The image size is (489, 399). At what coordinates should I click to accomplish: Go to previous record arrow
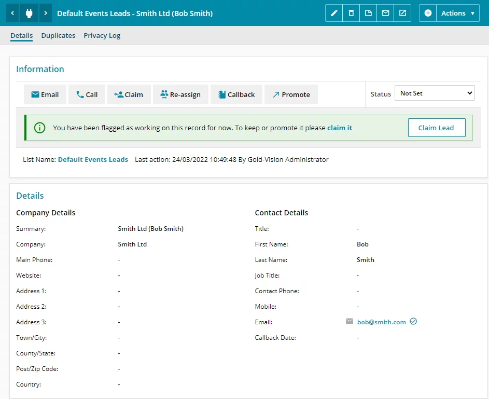click(12, 13)
